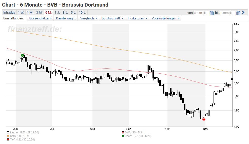Select the 1 W. time range tab
The height and width of the screenshot is (144, 249).
click(x=21, y=13)
